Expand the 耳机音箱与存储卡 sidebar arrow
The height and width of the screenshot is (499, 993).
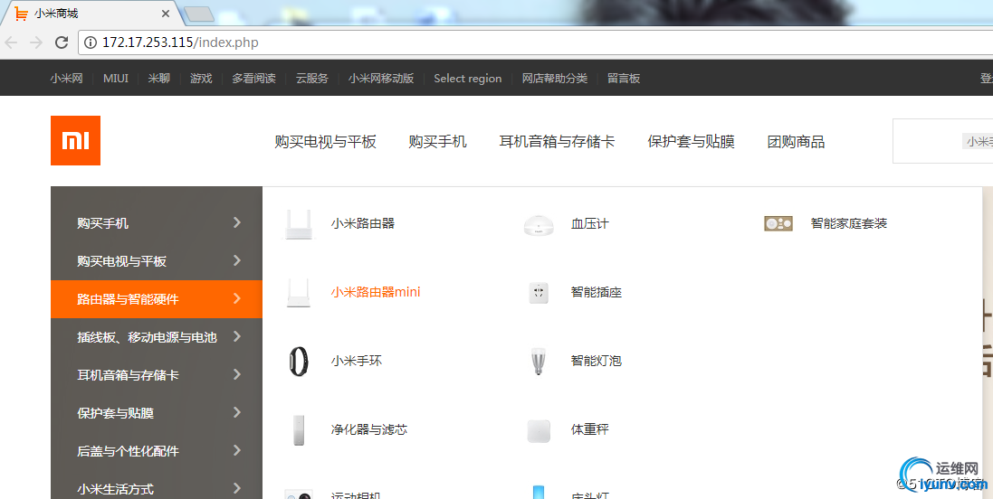(x=237, y=374)
